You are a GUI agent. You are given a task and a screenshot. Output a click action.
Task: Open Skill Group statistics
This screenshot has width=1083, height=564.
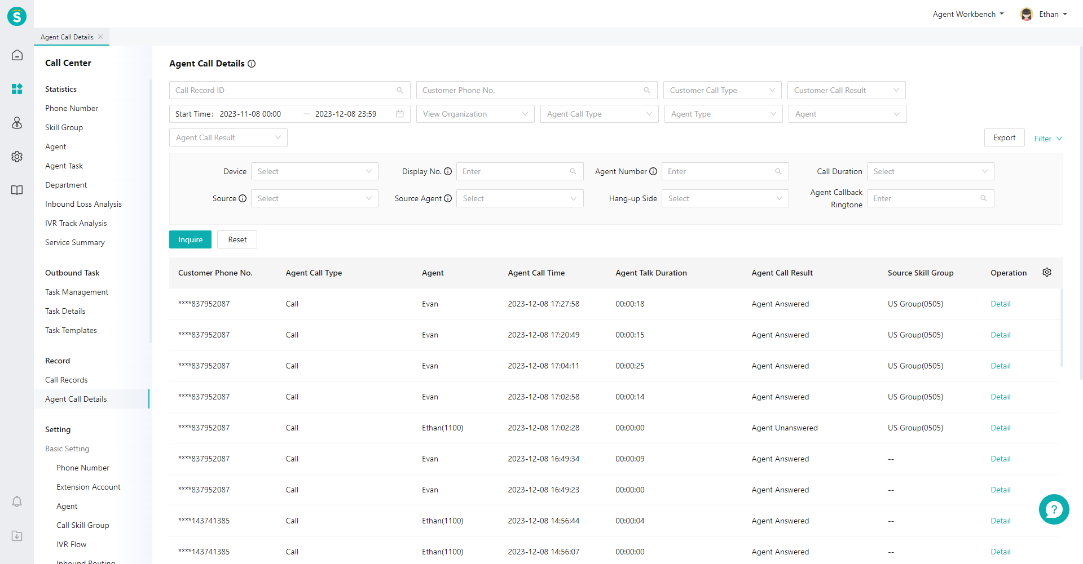pyautogui.click(x=64, y=127)
